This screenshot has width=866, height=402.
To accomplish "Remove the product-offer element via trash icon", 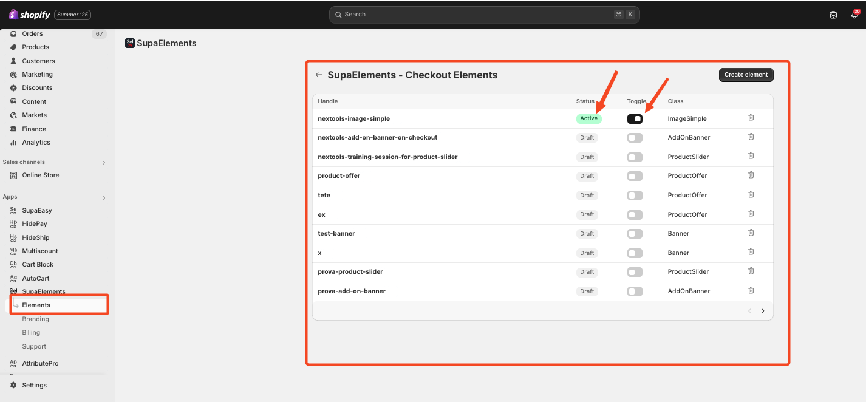I will point(751,175).
